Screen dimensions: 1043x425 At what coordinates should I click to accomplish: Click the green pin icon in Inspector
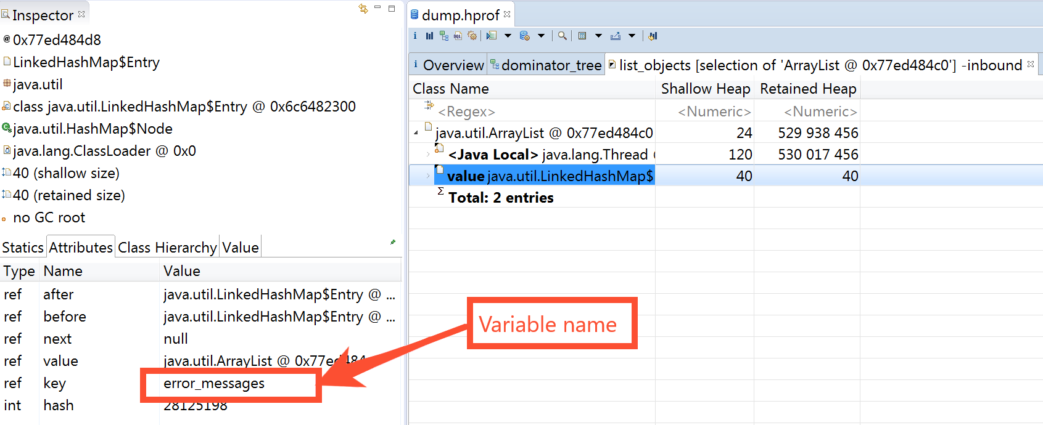click(393, 242)
